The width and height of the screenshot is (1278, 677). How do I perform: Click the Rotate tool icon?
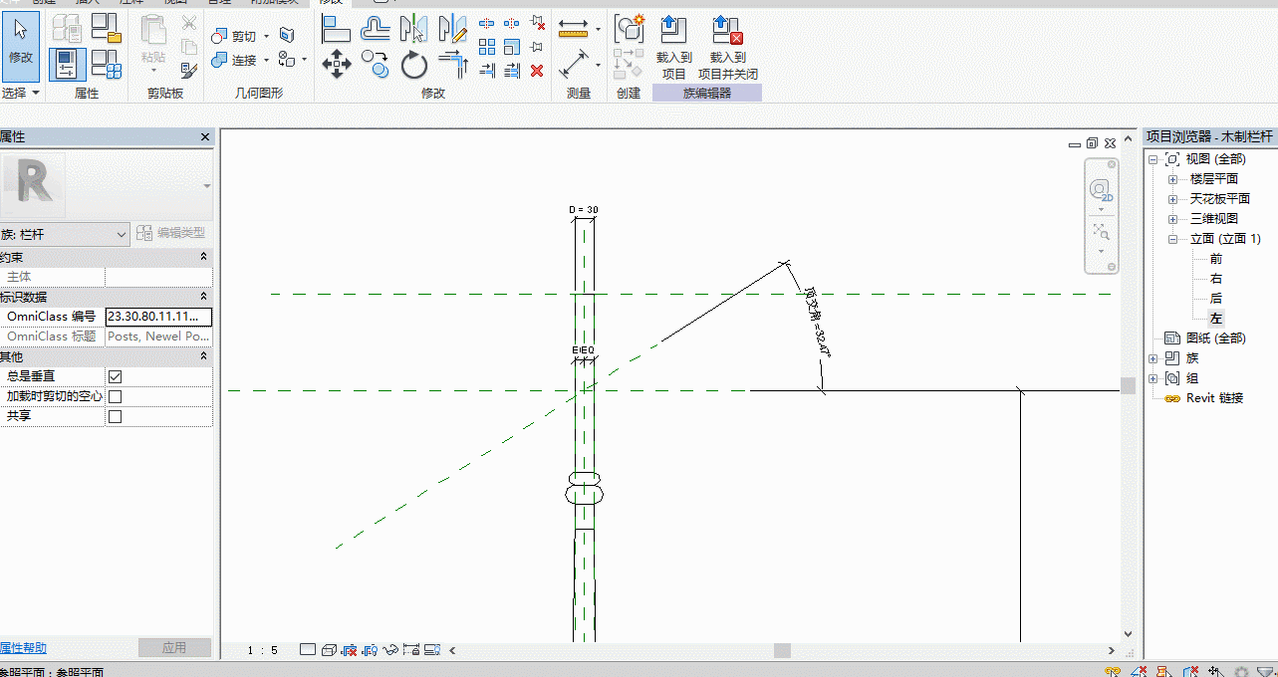(413, 66)
